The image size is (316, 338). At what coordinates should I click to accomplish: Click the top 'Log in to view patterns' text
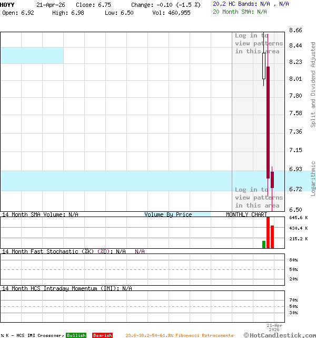coord(259,43)
